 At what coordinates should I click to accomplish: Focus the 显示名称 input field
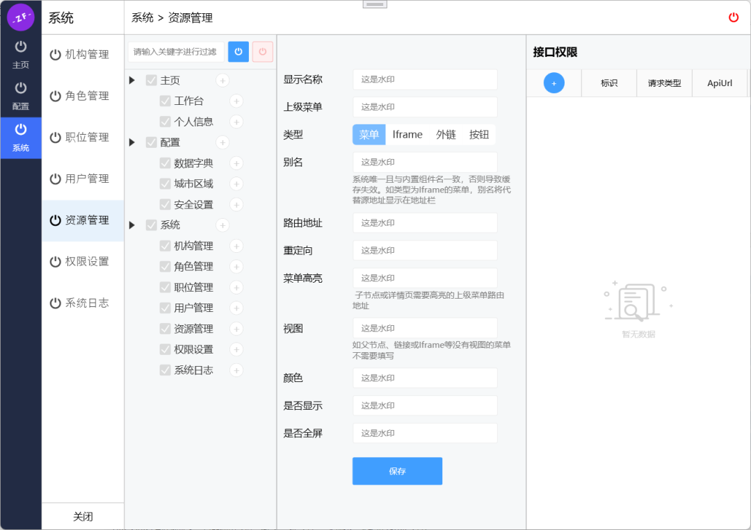pos(425,79)
